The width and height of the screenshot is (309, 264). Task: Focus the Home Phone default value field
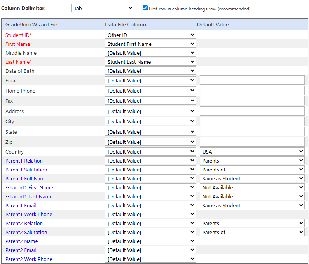click(252, 91)
